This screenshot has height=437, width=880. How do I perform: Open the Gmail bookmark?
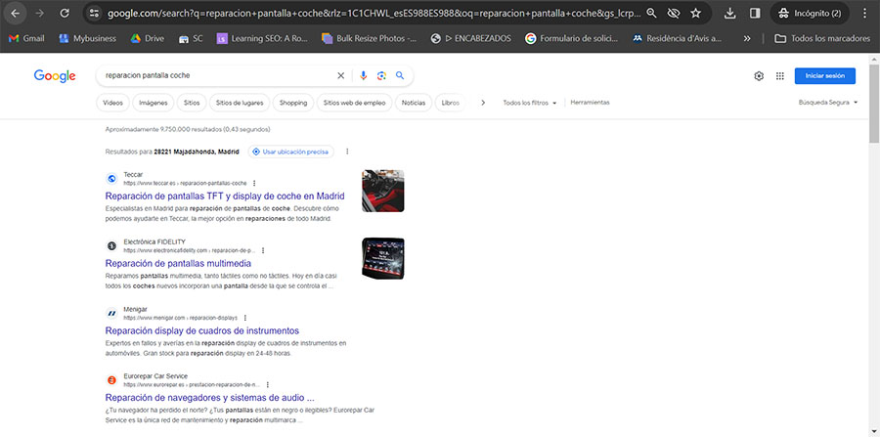(26, 39)
